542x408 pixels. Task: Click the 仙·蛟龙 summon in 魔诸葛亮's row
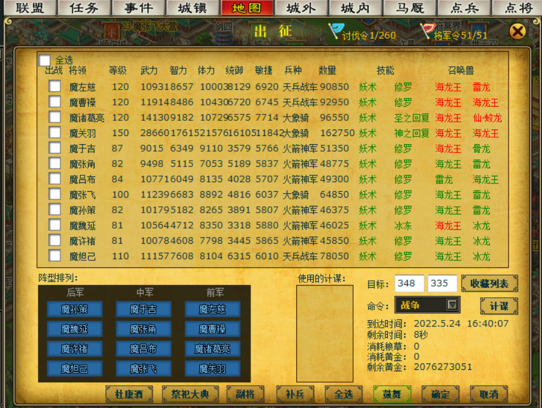(x=487, y=118)
